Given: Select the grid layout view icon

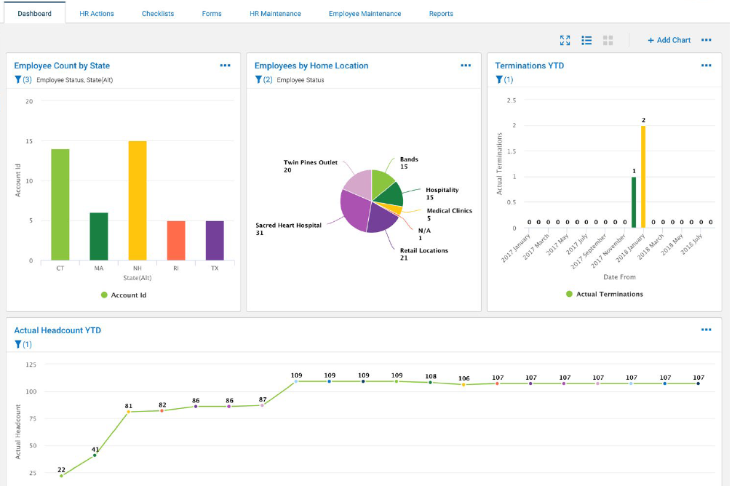Looking at the screenshot, I should [608, 41].
